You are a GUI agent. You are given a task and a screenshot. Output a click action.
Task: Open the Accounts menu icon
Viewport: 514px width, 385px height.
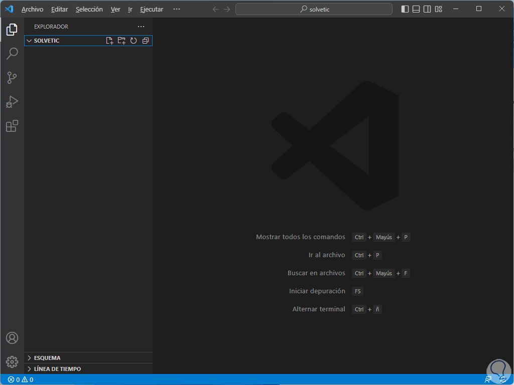click(12, 338)
